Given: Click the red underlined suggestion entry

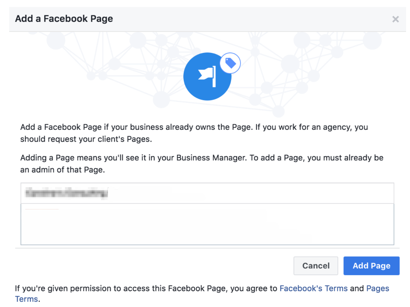Looking at the screenshot, I should point(42,209).
